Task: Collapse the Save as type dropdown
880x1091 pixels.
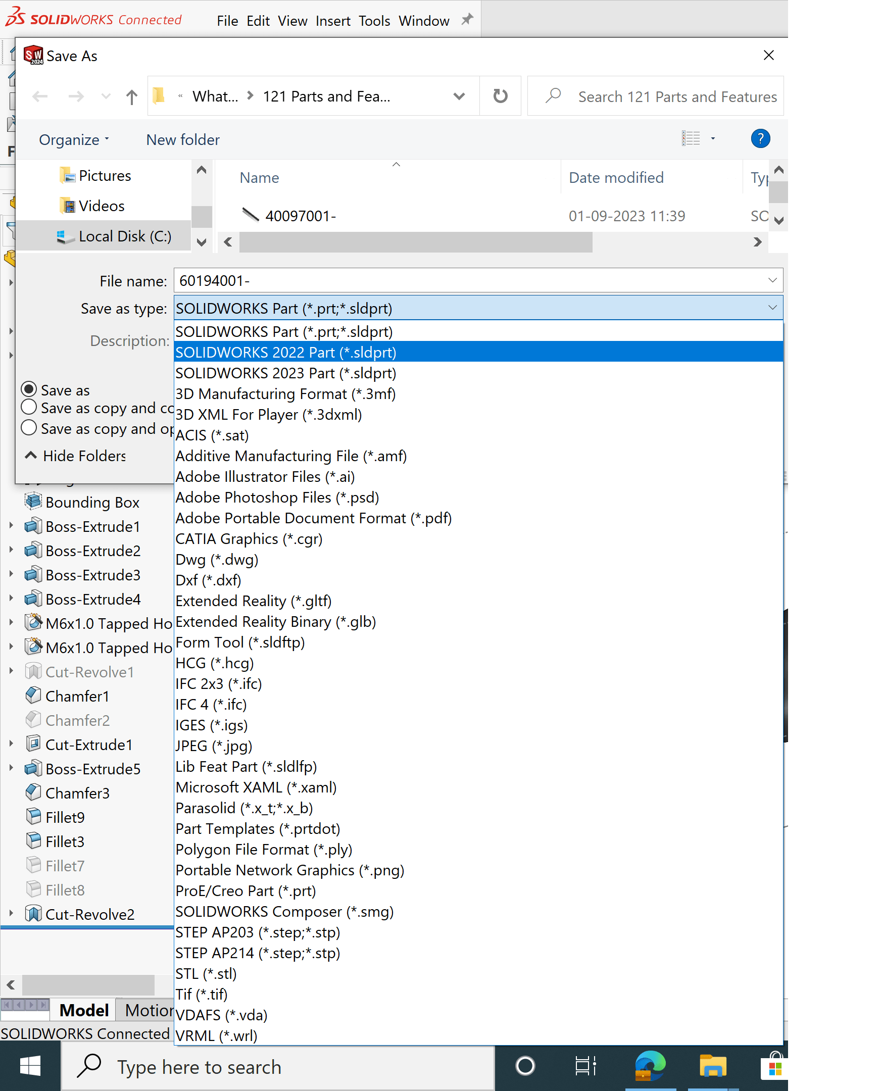Action: click(772, 308)
